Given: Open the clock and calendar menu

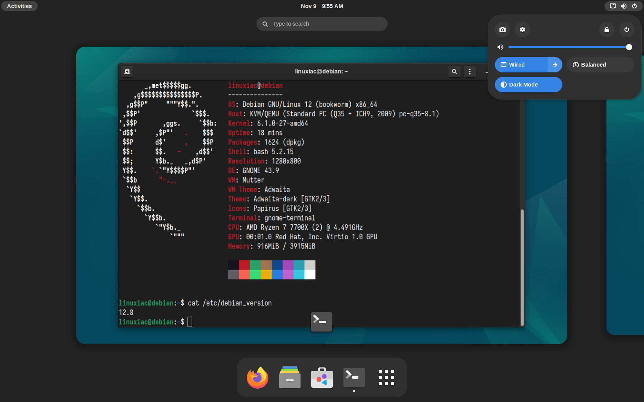Looking at the screenshot, I should tap(322, 6).
